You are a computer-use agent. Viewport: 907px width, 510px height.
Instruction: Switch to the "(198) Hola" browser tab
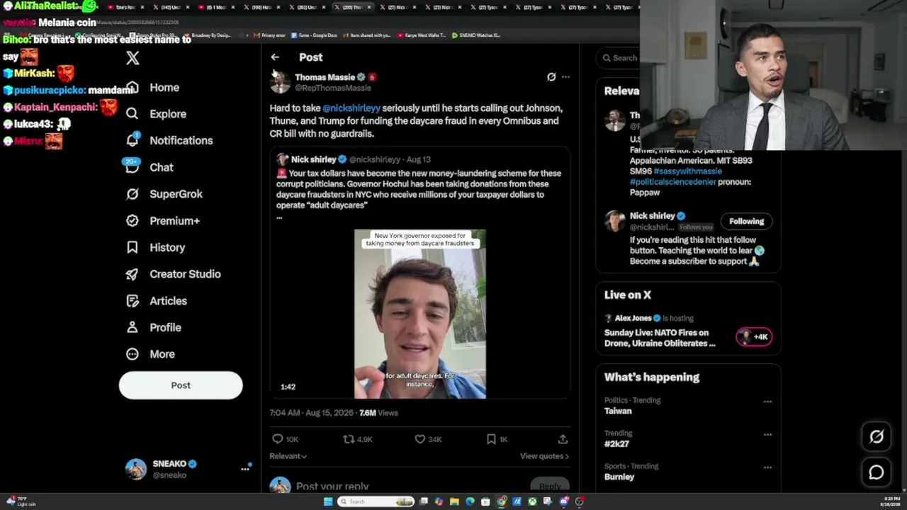pos(261,7)
